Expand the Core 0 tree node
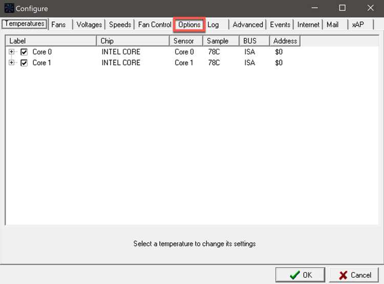Screen dimensions: 384x284 pos(11,52)
